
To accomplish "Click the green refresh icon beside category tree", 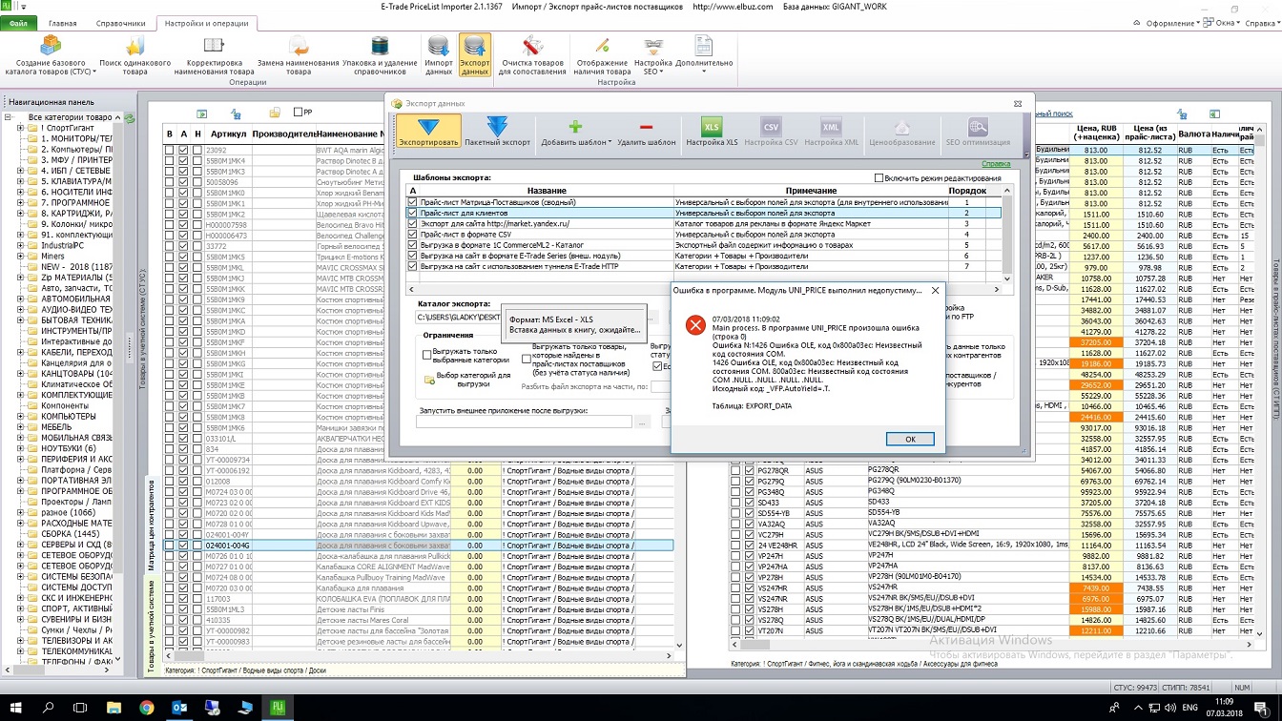I will [129, 117].
